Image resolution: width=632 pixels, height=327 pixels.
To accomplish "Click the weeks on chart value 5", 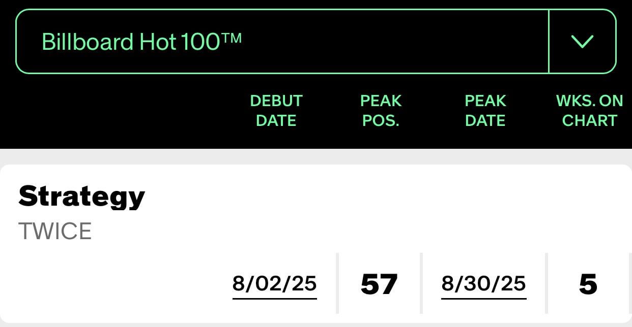I will [588, 284].
